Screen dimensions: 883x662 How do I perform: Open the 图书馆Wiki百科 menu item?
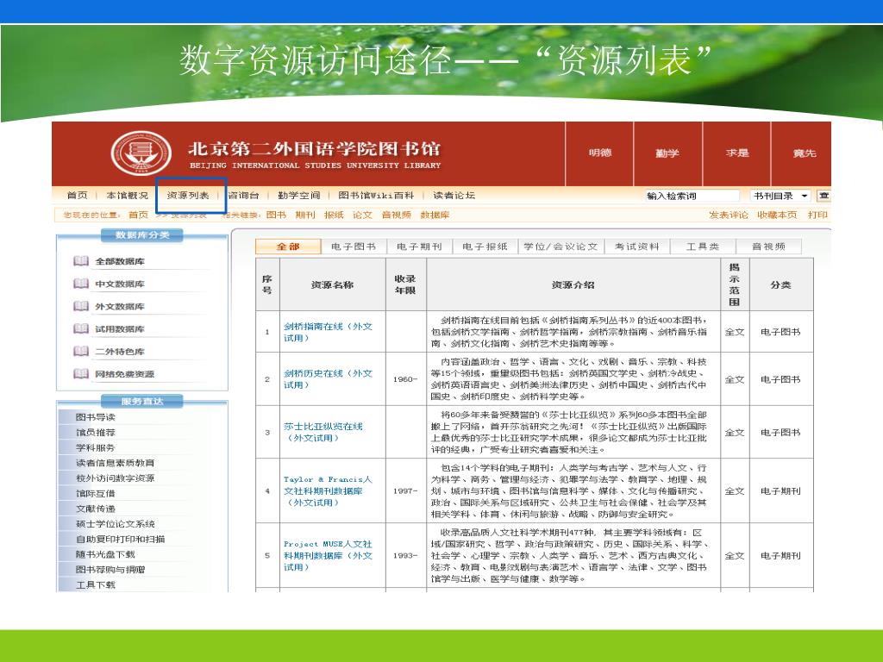click(376, 196)
